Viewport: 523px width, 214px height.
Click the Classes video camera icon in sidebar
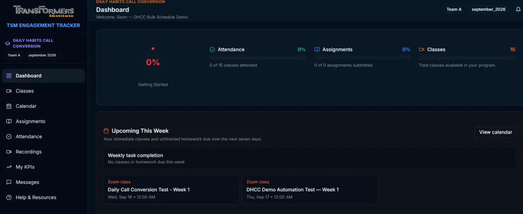tap(9, 91)
